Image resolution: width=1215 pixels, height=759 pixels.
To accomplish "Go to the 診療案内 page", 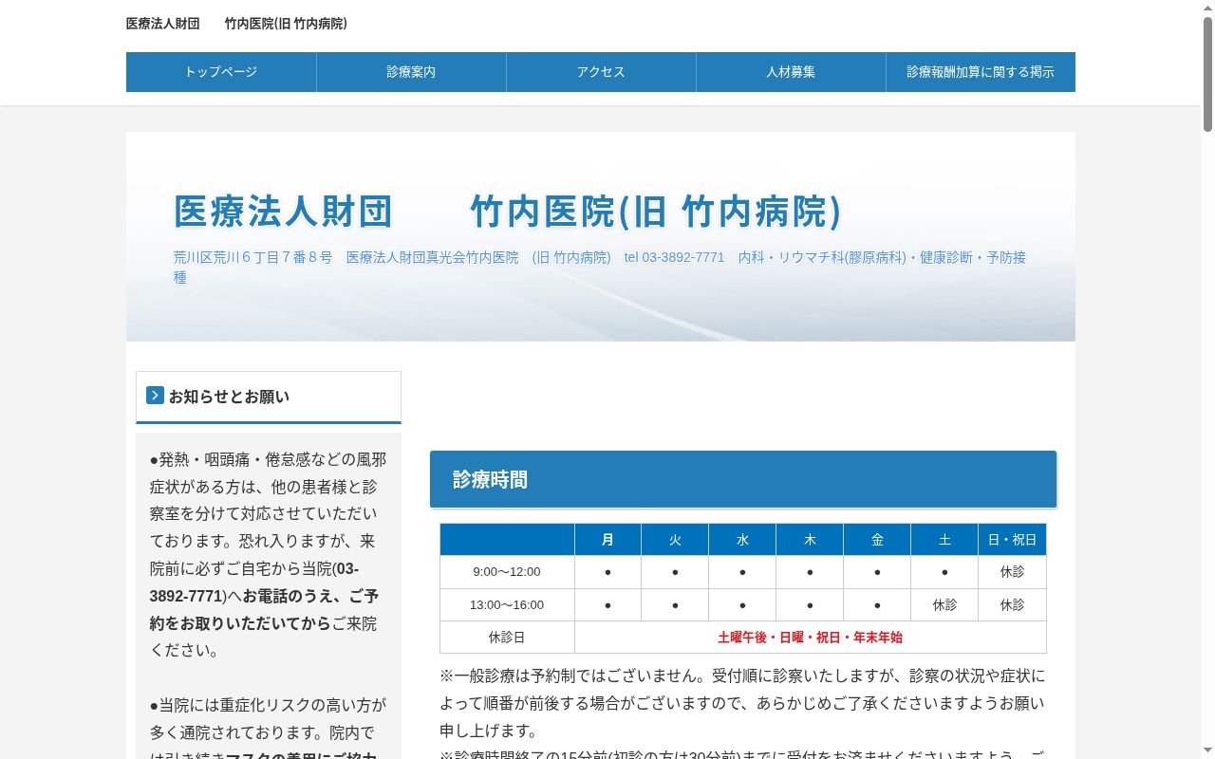I will coord(411,72).
